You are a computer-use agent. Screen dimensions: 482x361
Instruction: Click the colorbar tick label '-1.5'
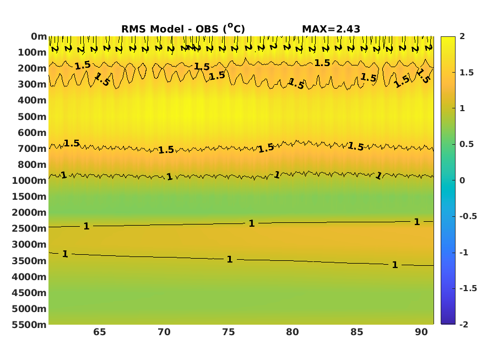coord(468,288)
